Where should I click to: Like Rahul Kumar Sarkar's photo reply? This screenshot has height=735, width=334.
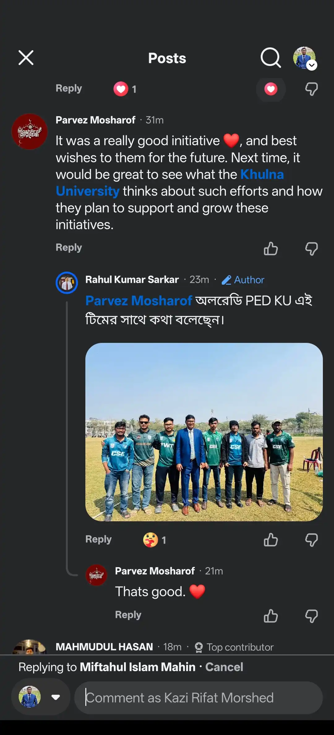point(271,540)
